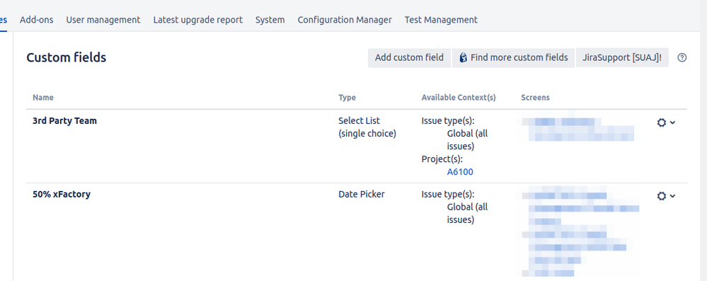Click the JiraSupport [SUAJ]! button

[x=622, y=58]
